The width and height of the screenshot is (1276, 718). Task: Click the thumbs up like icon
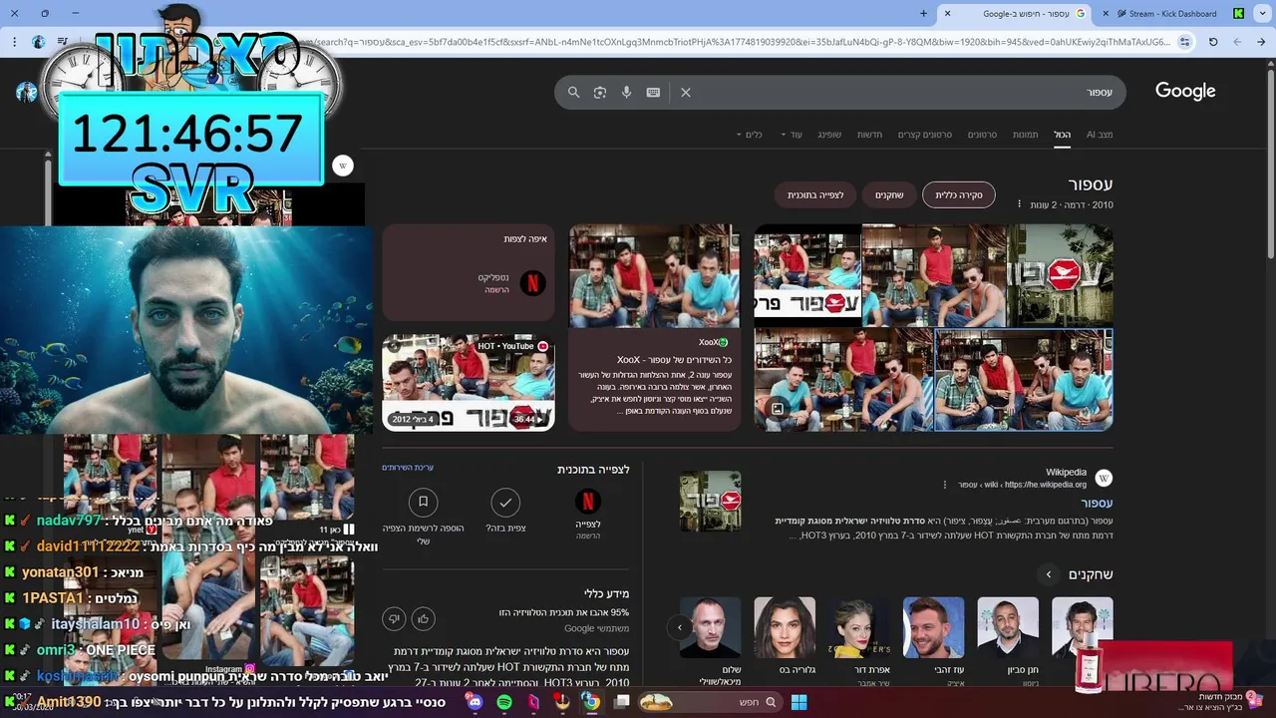(423, 619)
